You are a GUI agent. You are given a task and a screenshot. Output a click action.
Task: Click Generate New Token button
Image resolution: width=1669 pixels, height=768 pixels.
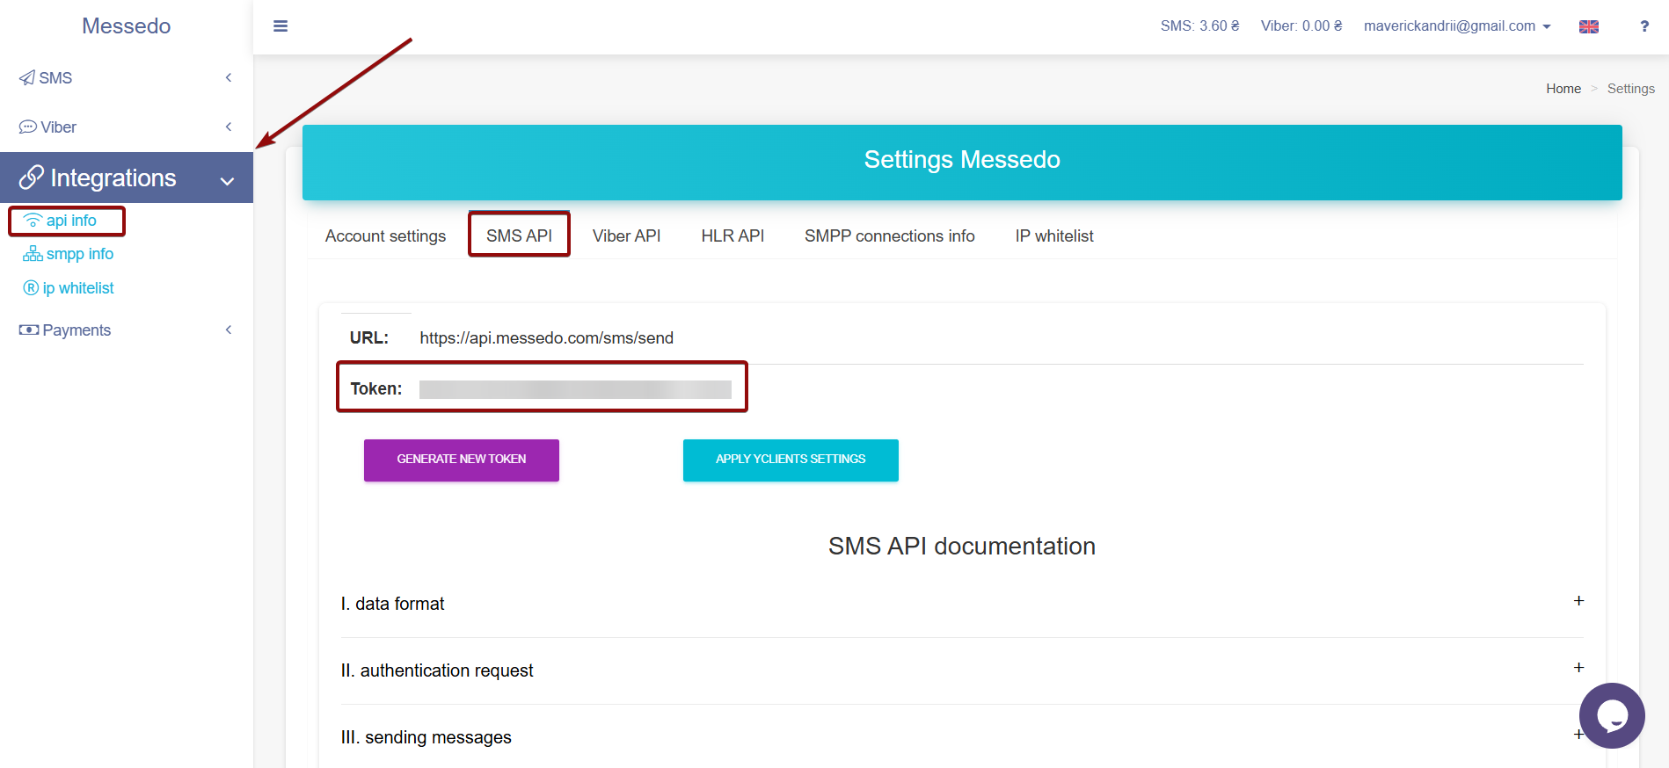tap(462, 460)
